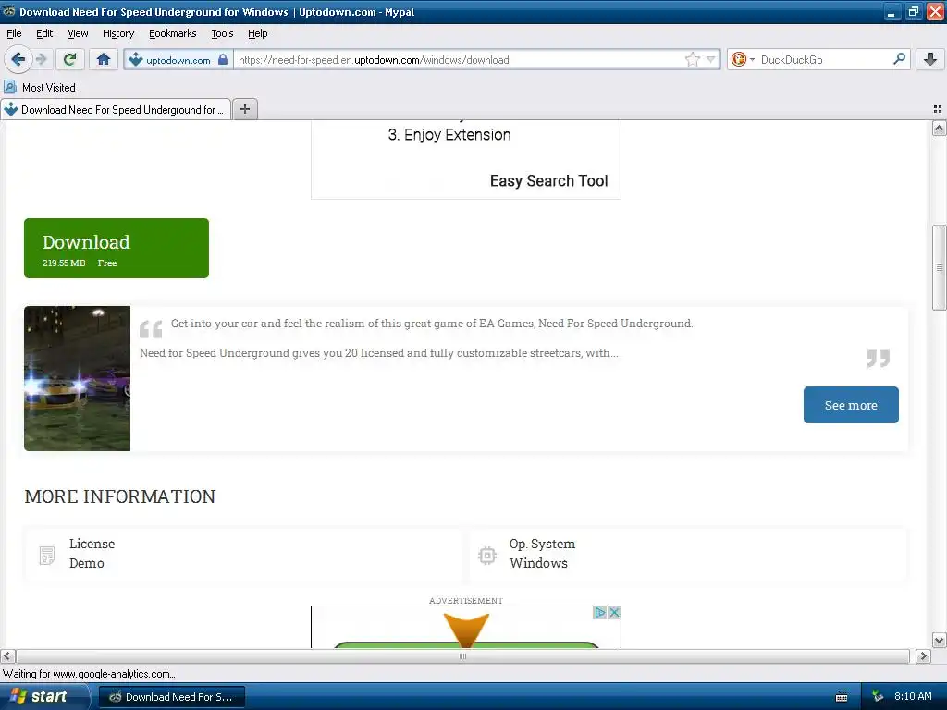The image size is (947, 710).
Task: Click the 8:10 AM taskbar clock
Action: [913, 696]
